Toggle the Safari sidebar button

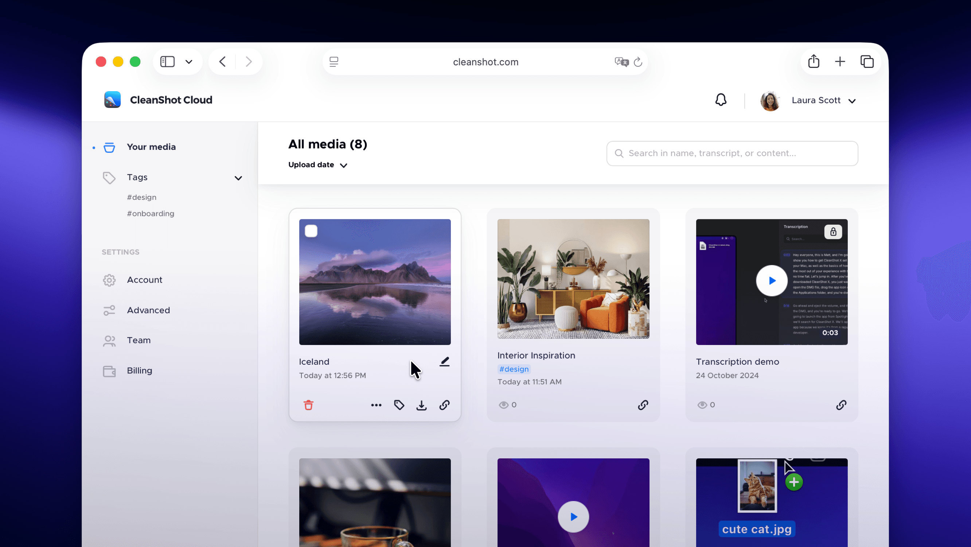click(167, 62)
